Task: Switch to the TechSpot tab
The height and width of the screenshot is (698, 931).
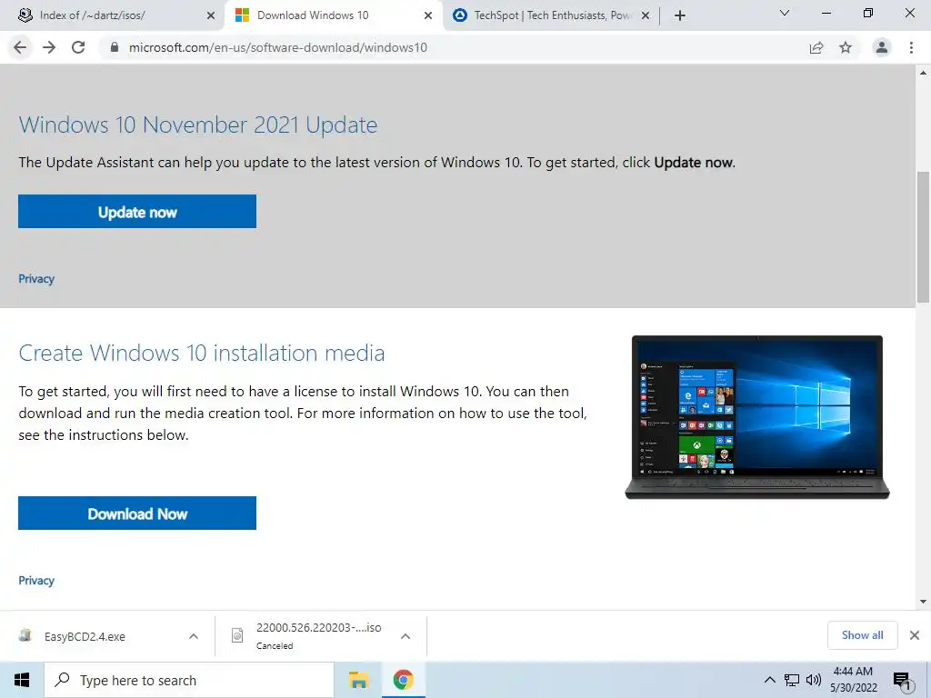Action: tap(553, 15)
